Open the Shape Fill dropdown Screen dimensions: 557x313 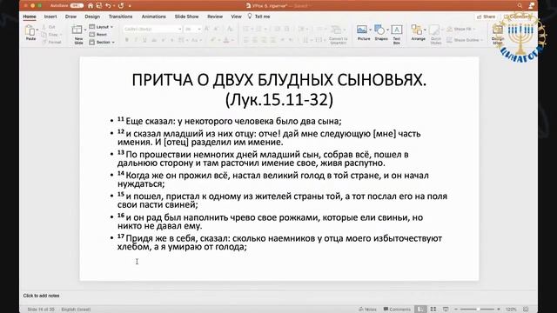pos(460,29)
